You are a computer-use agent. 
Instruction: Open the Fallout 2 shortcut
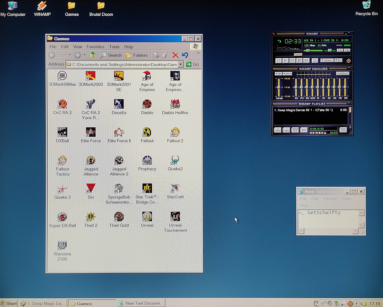[x=175, y=133]
